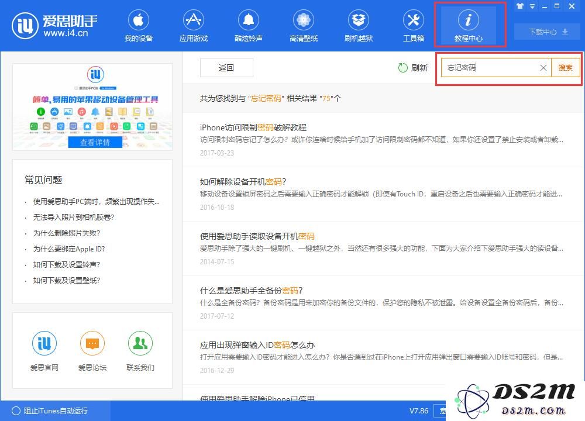The height and width of the screenshot is (421, 585).
Task: Click the 常见问题 heading
Action: click(x=43, y=180)
